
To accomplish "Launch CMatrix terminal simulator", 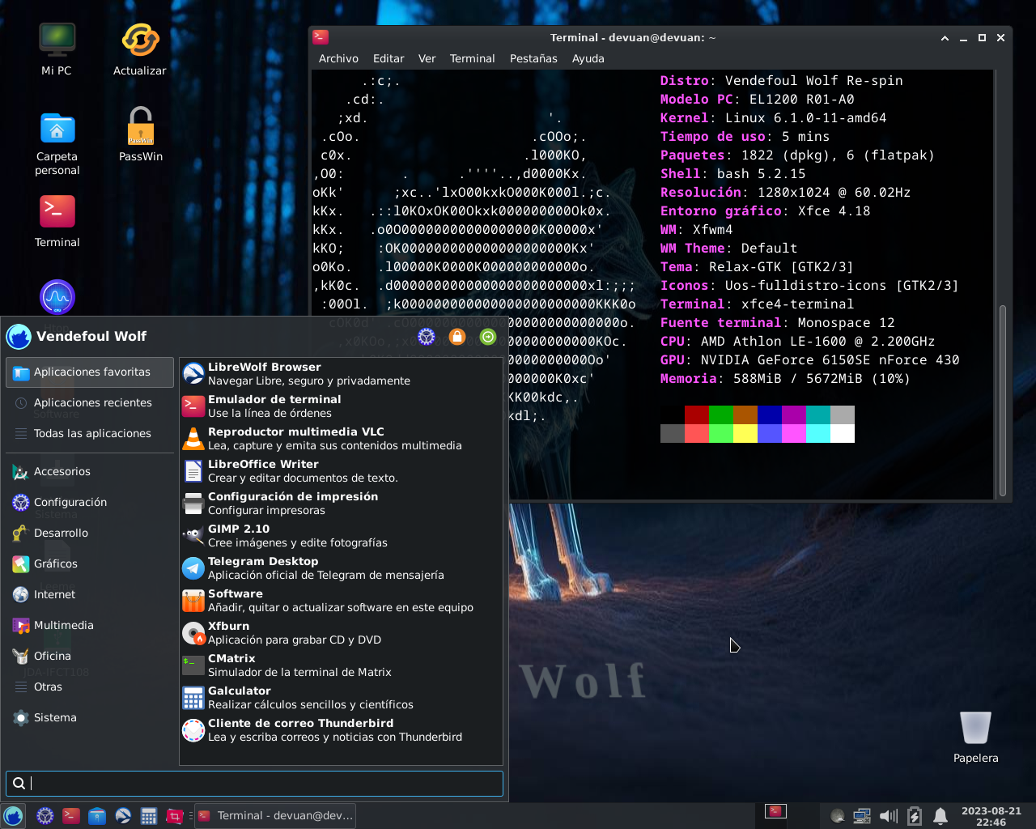I will coord(341,665).
